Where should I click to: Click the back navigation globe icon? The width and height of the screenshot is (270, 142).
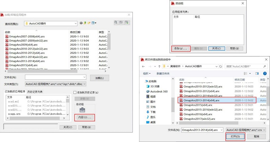(x=81, y=23)
